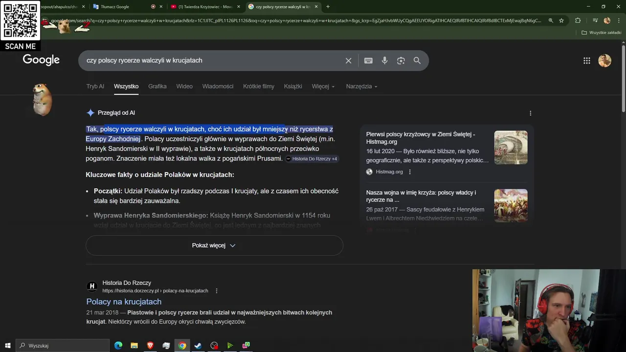Launch Microsoft Edge from the taskbar

point(118,346)
